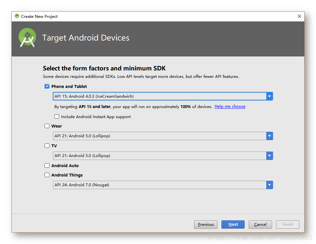Click the Create New Project title text
This screenshot has height=244, width=316.
pyautogui.click(x=39, y=16)
